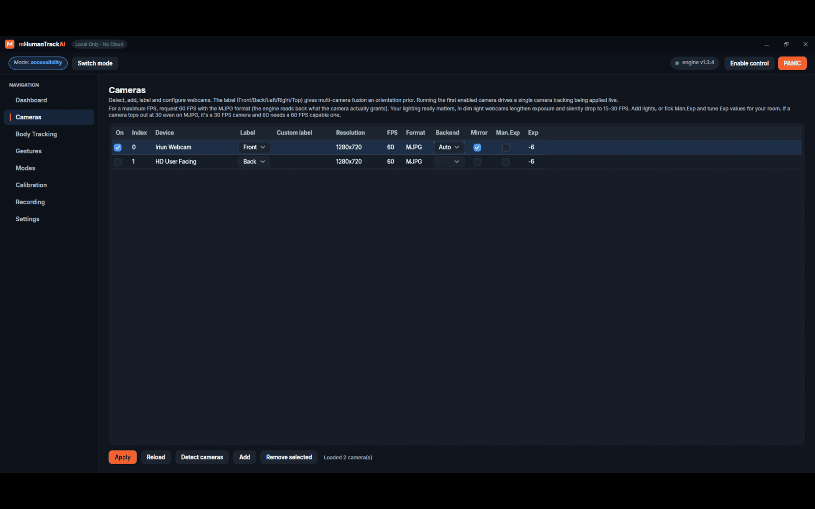This screenshot has width=815, height=509.
Task: Restore down the application window
Action: 786,44
